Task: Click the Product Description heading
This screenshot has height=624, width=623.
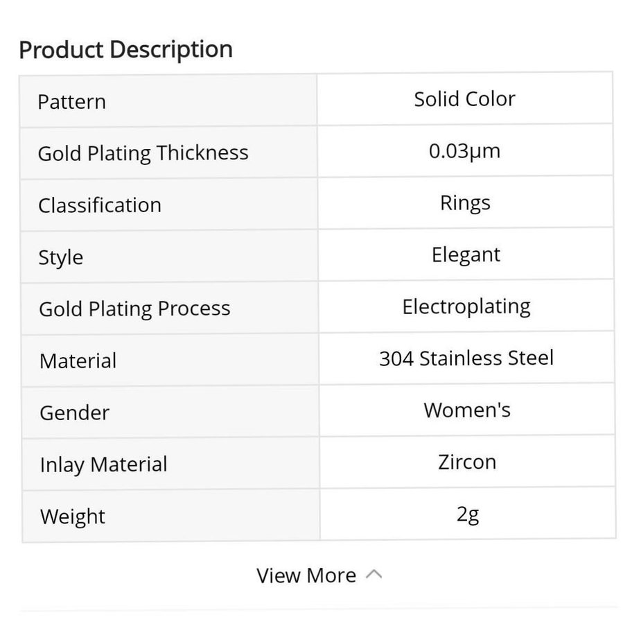Action: click(x=125, y=49)
